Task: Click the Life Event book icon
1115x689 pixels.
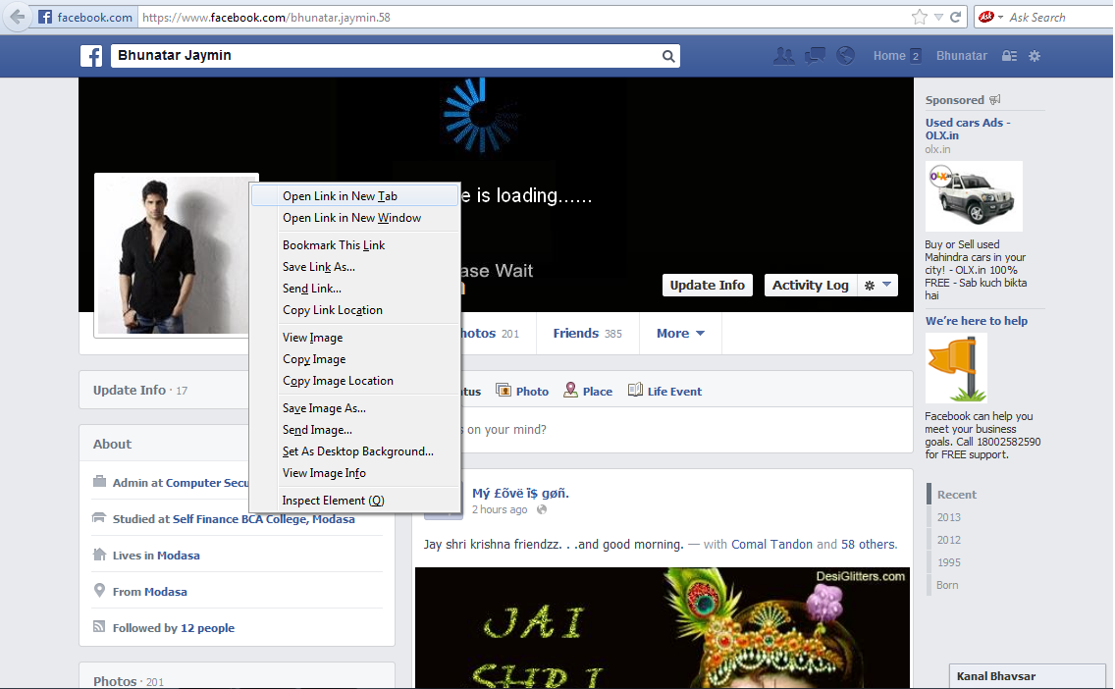Action: click(635, 390)
